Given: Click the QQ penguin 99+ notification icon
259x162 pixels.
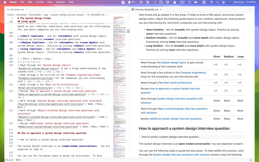Looking at the screenshot, I should [132, 2].
